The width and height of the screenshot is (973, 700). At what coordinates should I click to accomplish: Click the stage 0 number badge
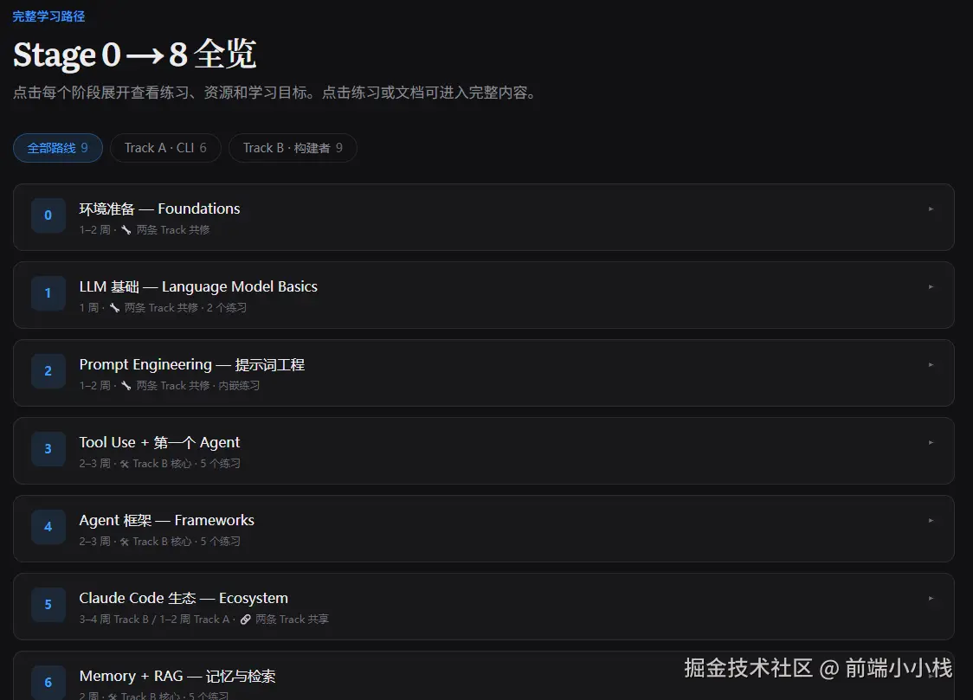click(48, 215)
